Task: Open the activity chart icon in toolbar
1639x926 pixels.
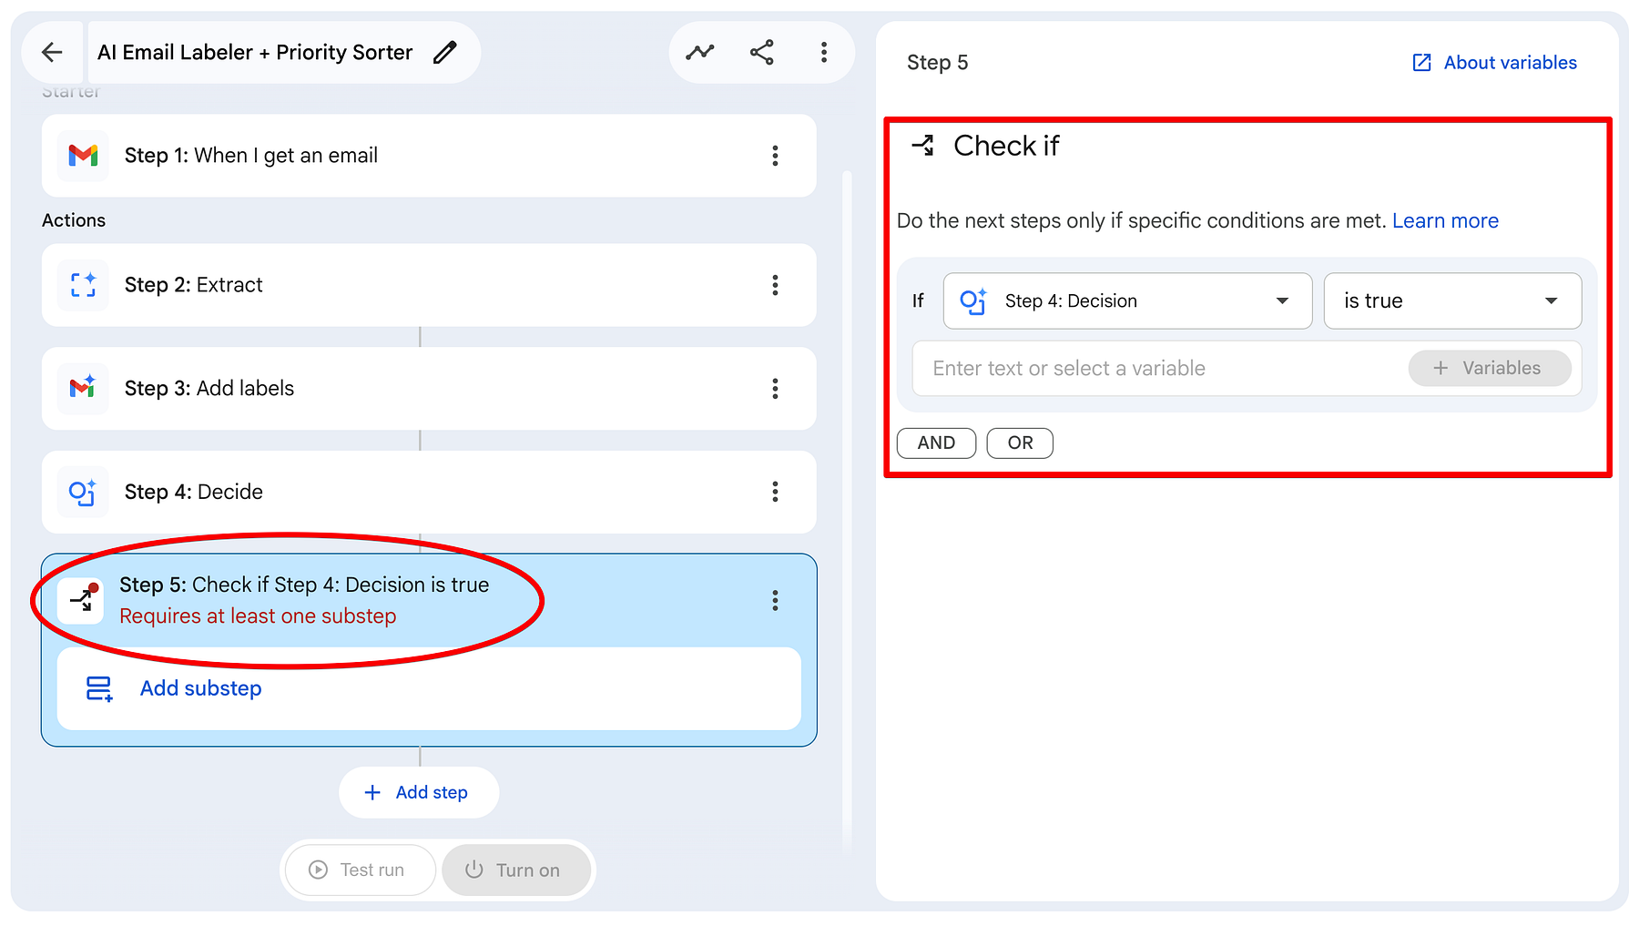Action: (699, 53)
